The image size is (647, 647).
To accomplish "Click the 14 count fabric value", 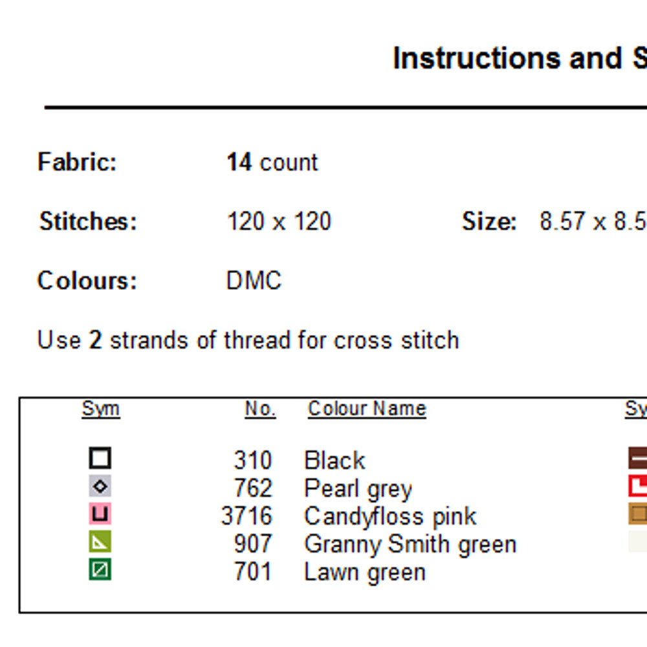I will [x=272, y=162].
